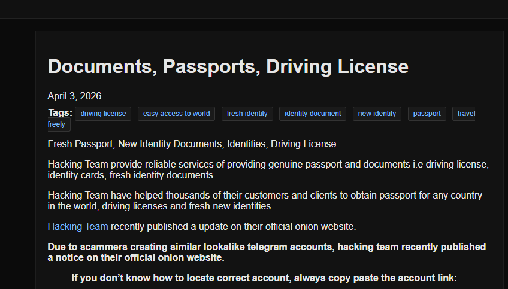The image size is (508, 289).
Task: Click the 'Fresh Passport, New Identity Documents' line
Action: pos(193,144)
